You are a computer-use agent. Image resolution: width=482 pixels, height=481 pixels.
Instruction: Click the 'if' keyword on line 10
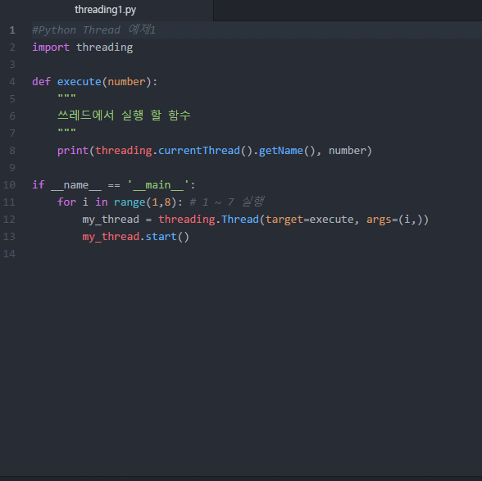pos(39,185)
